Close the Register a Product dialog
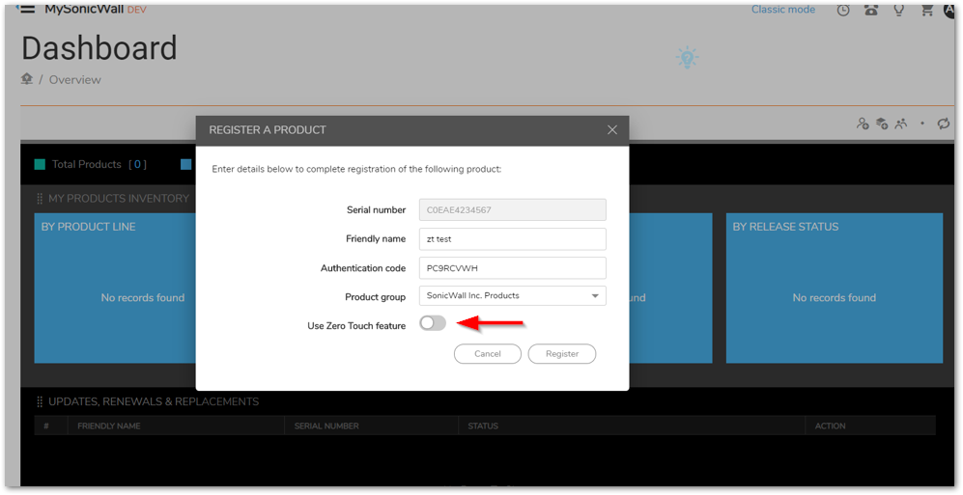The image size is (963, 495). 611,129
